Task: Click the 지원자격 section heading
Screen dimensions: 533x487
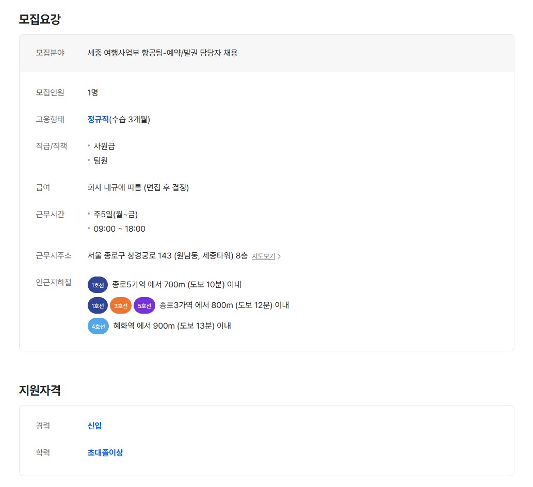Action: click(x=40, y=390)
